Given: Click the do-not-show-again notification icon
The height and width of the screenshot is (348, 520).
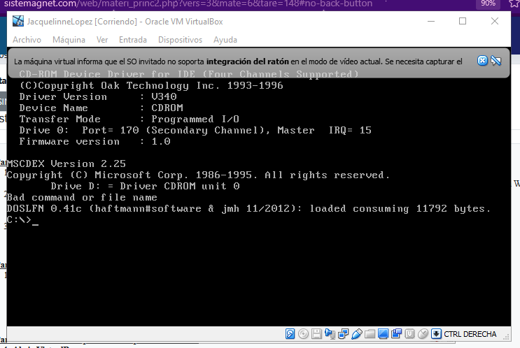Looking at the screenshot, I should pyautogui.click(x=496, y=61).
